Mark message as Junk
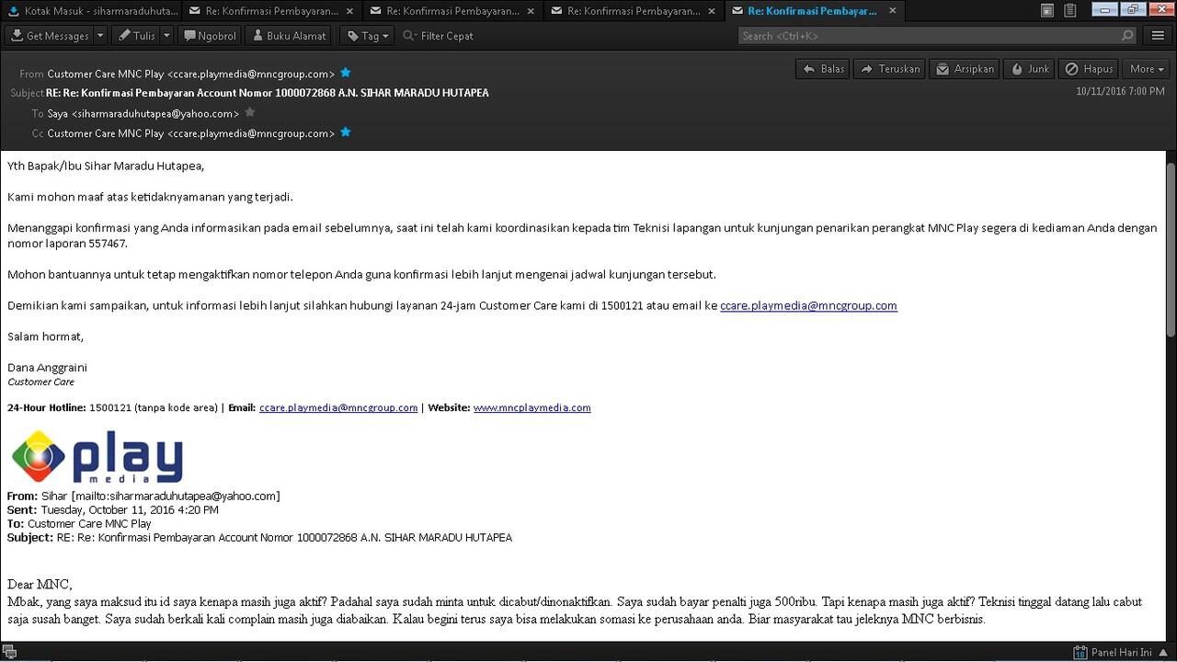The height and width of the screenshot is (662, 1177). pyautogui.click(x=1029, y=69)
